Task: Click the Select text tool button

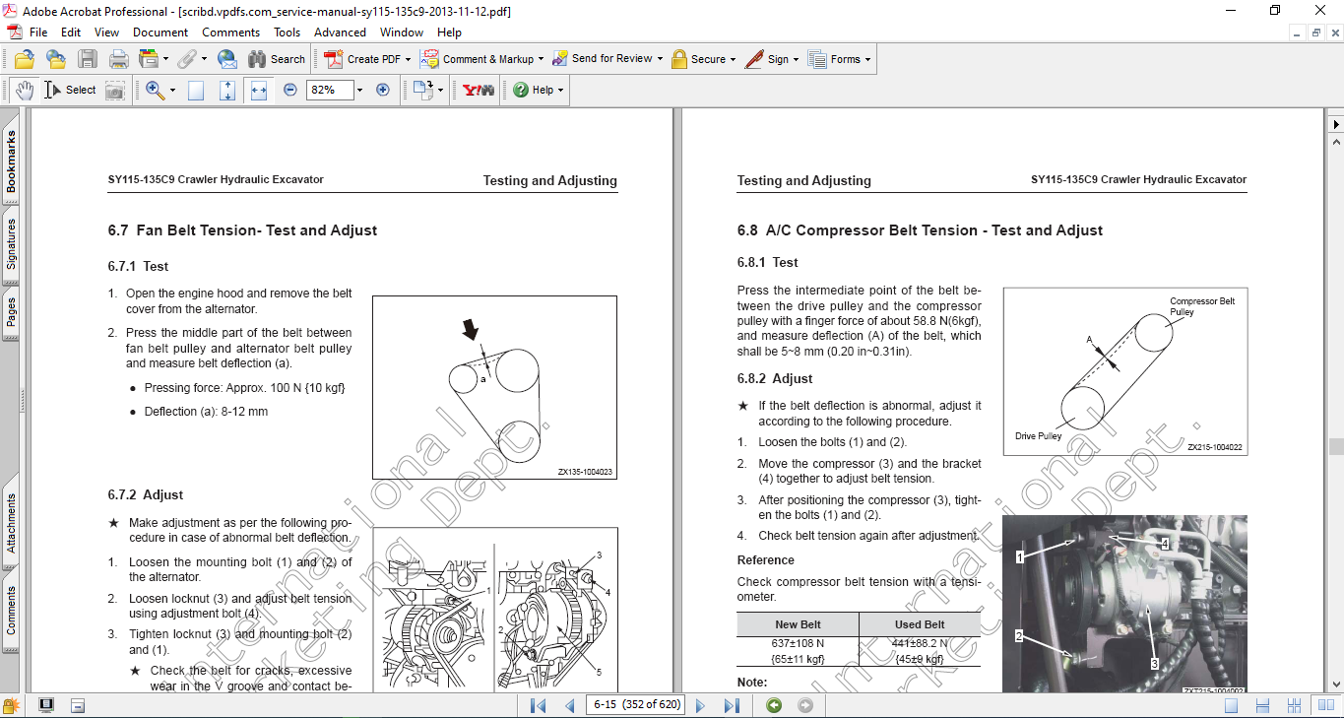Action: 70,90
